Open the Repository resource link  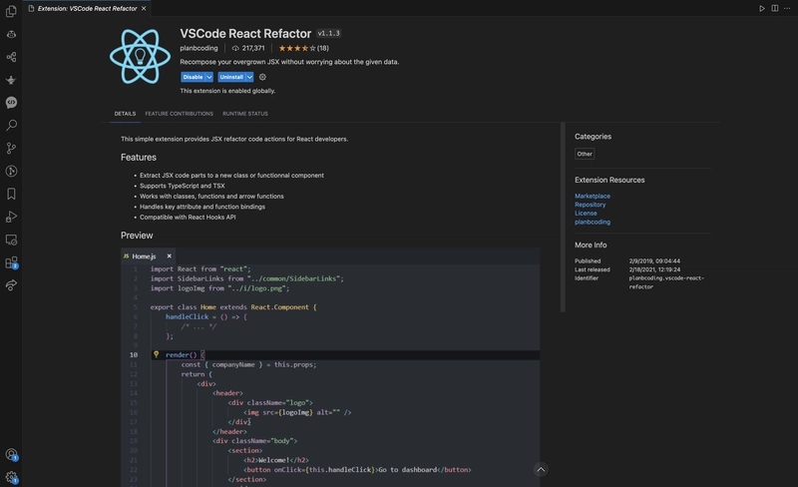591,205
